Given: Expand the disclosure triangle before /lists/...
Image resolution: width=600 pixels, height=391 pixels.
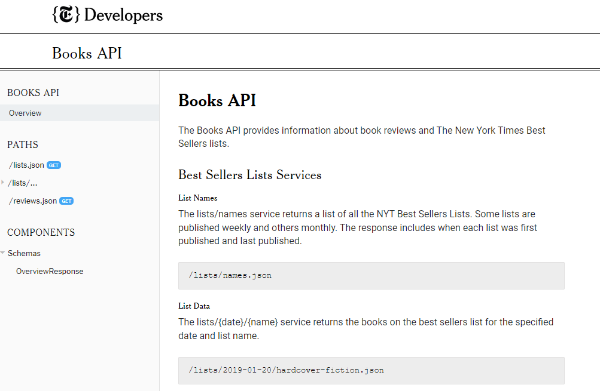Looking at the screenshot, I should pos(4,183).
